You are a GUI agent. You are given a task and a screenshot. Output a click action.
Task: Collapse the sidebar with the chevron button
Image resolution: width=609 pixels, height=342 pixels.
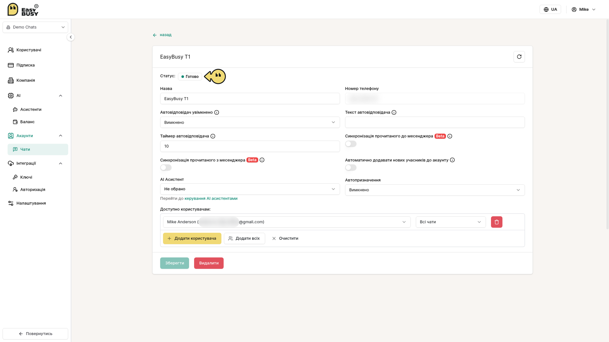71,37
